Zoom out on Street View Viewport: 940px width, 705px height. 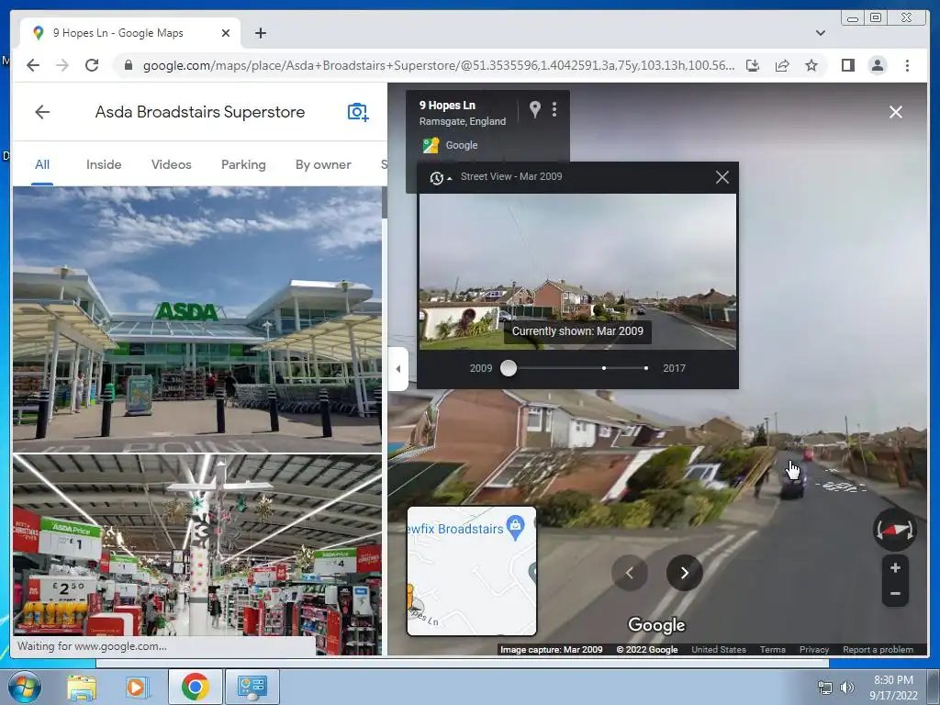pos(895,594)
